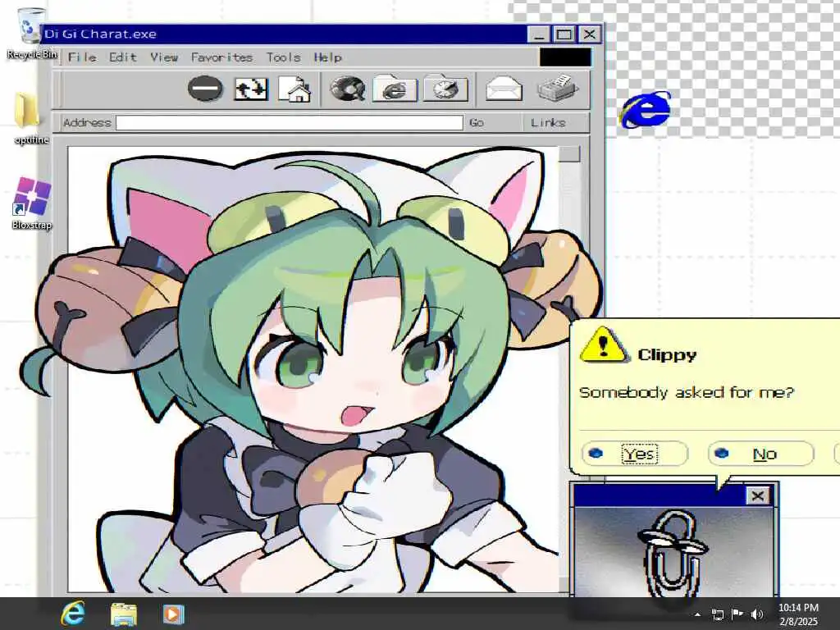Screen dimensions: 840x630
Task: Click the network icon in the system tray
Action: [717, 614]
